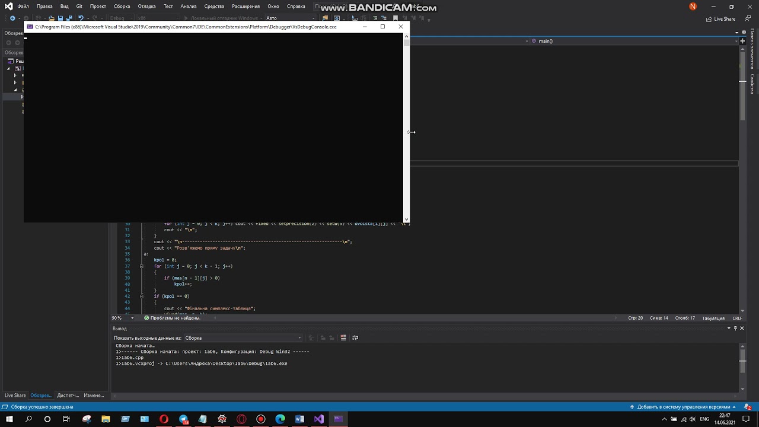The height and width of the screenshot is (427, 759).
Task: Open the Анализ menu
Action: pyautogui.click(x=189, y=7)
